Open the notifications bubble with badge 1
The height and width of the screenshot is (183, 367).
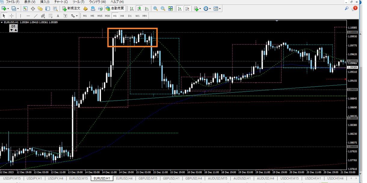[x=355, y=8]
